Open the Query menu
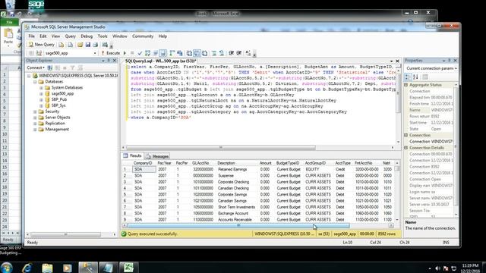This screenshot has width=486, height=273. coord(71,36)
